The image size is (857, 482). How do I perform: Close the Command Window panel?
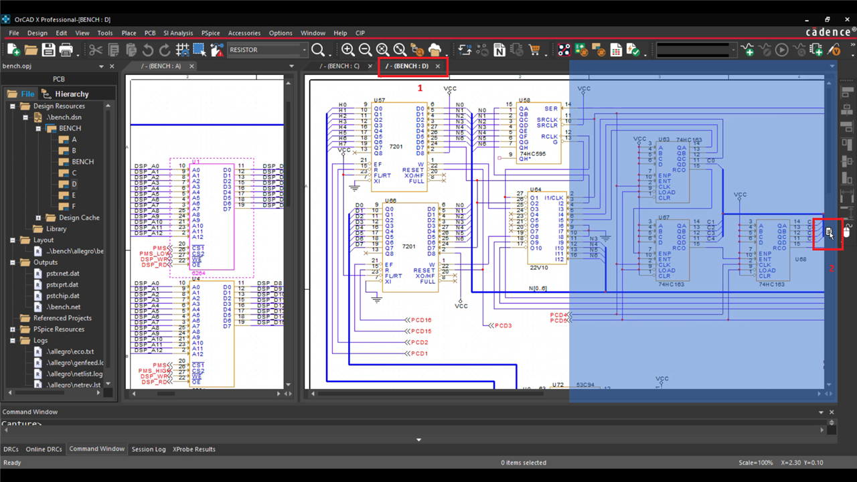coord(832,412)
